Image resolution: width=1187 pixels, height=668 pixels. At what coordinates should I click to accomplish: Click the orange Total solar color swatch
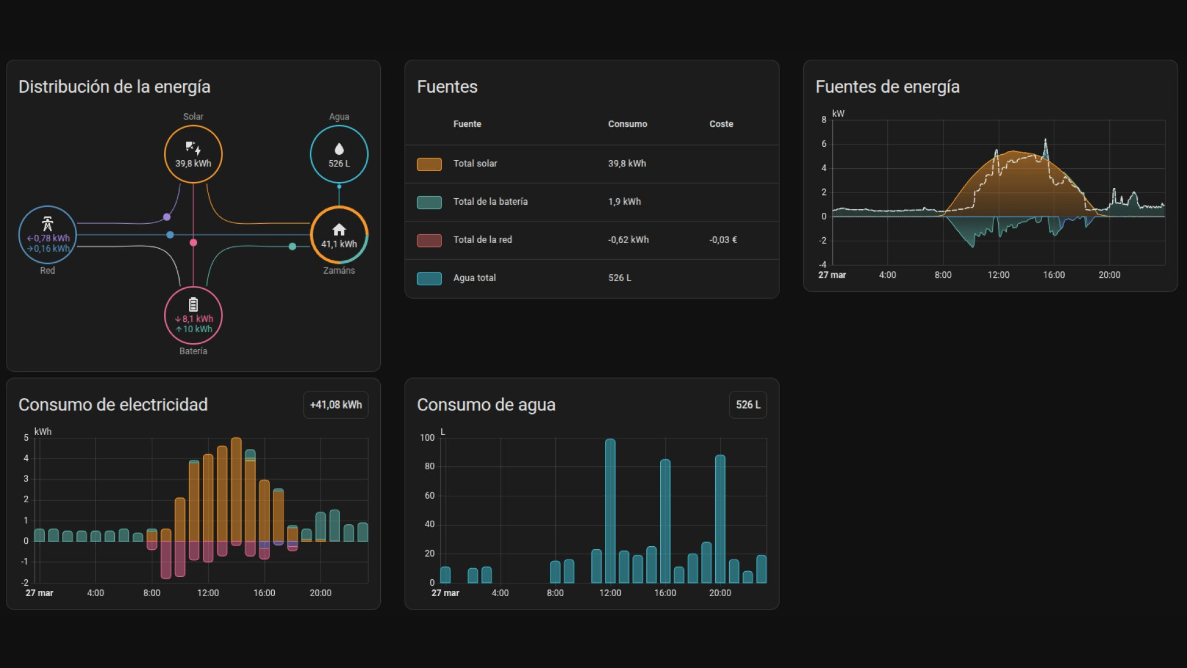point(429,164)
